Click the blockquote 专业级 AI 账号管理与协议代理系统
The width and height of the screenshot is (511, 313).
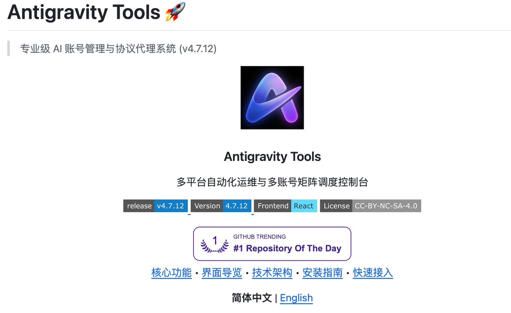point(118,49)
